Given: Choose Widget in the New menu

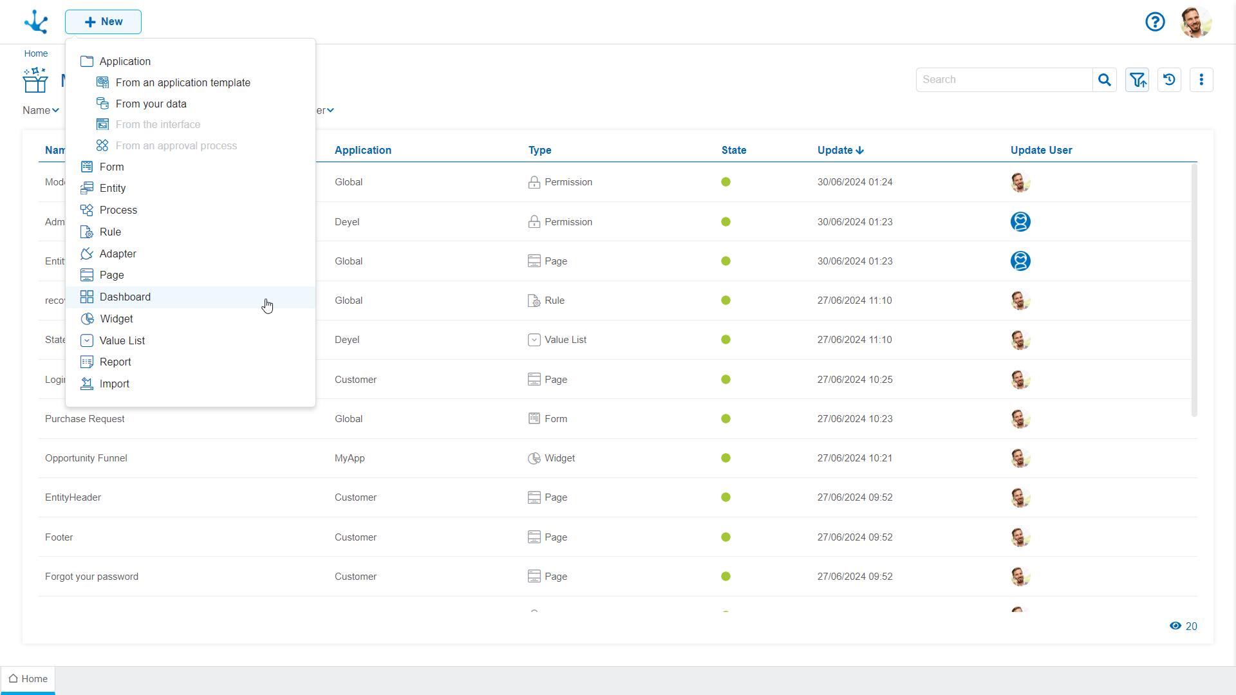Looking at the screenshot, I should point(117,319).
